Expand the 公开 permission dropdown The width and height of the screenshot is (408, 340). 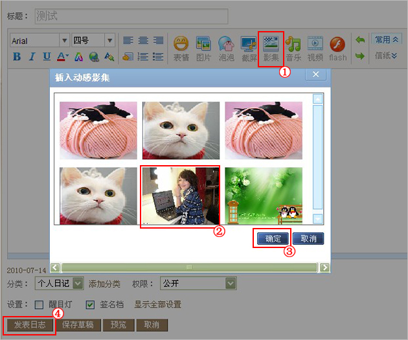(231, 283)
